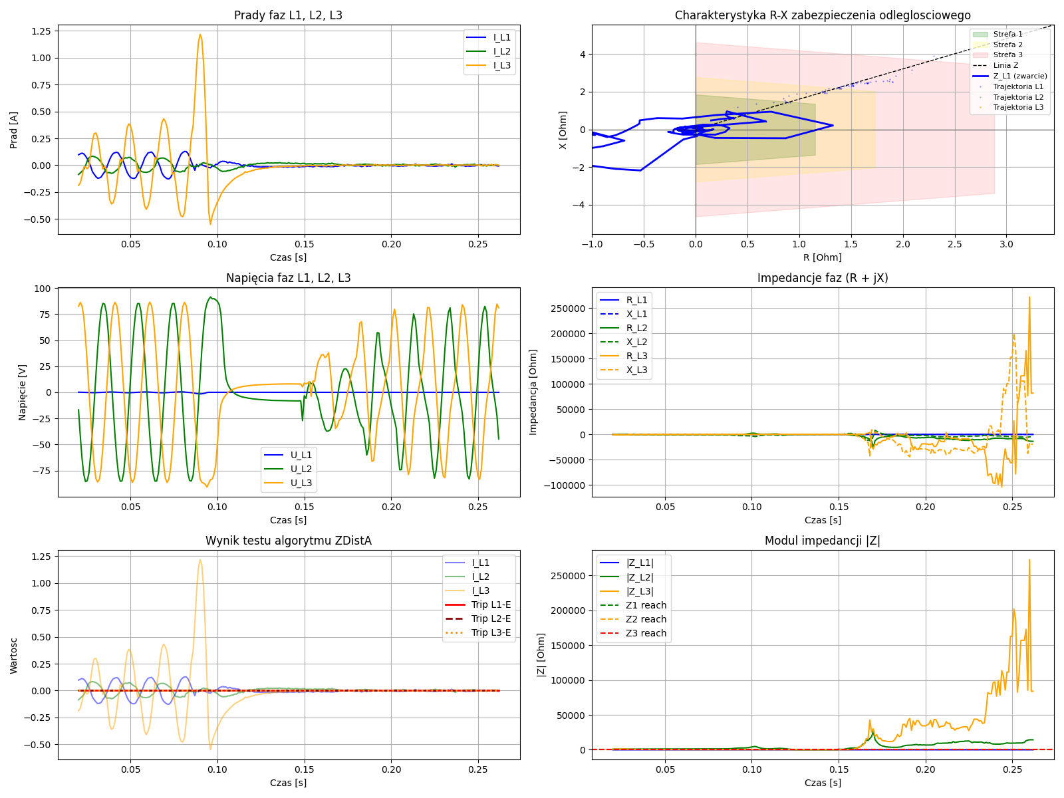Click the pink Strefa 3 legend swatch
Screen dimensions: 1064x798
(x=980, y=55)
